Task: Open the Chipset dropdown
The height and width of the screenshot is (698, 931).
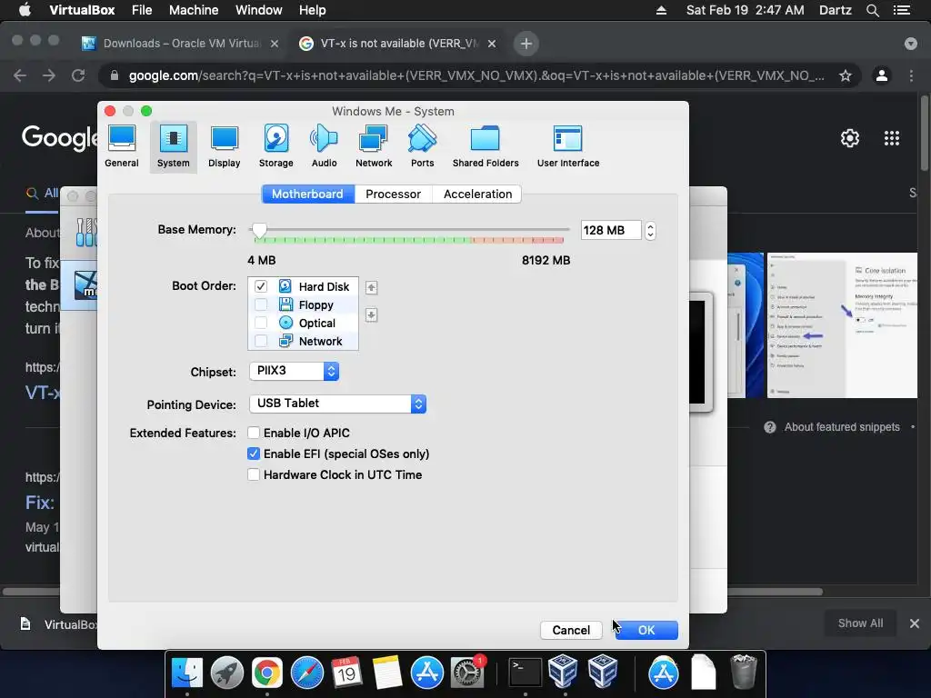Action: [x=294, y=371]
